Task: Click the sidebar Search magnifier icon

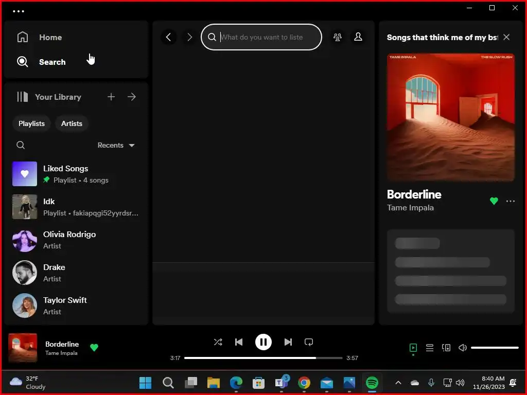Action: pos(23,62)
